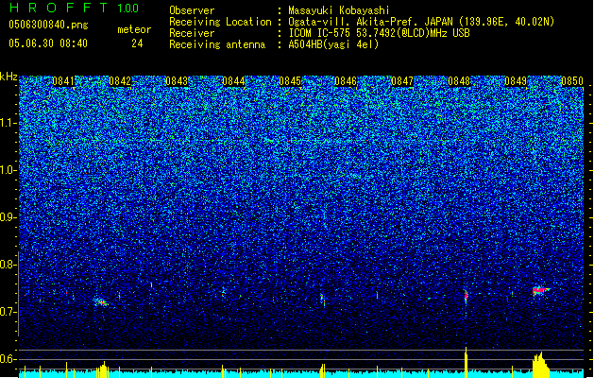Click the wide yellow power burst under 0849
The image size is (594, 378).
coord(541,365)
